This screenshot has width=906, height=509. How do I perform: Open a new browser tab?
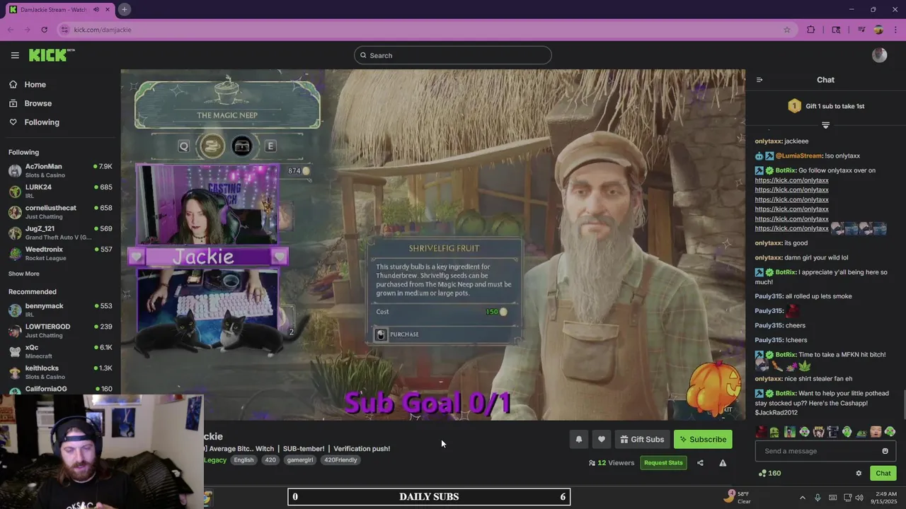[124, 9]
